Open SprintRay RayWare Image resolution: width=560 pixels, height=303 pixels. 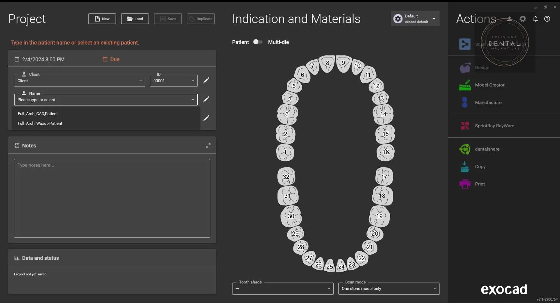tap(494, 126)
